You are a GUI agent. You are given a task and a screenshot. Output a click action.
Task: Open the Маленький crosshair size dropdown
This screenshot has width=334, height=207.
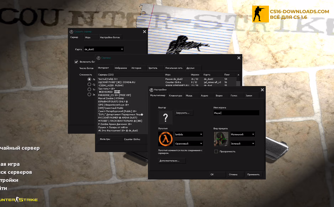point(243,134)
